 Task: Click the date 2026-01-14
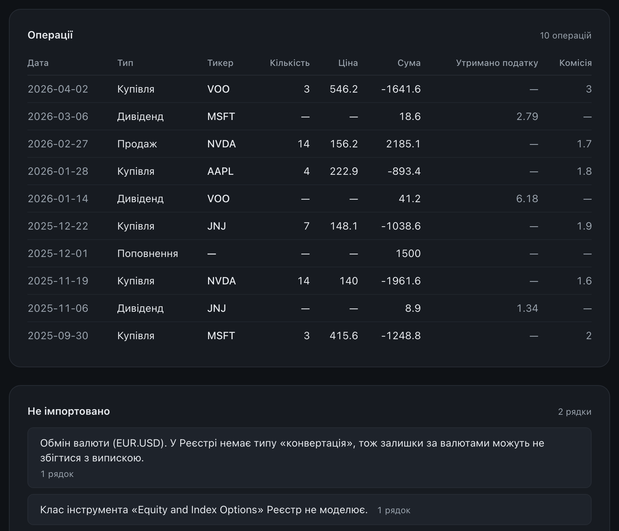point(58,199)
